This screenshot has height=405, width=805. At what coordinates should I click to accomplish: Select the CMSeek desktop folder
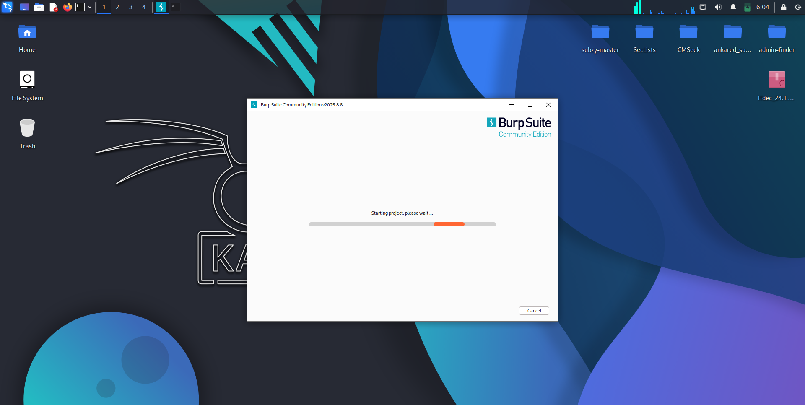688,39
